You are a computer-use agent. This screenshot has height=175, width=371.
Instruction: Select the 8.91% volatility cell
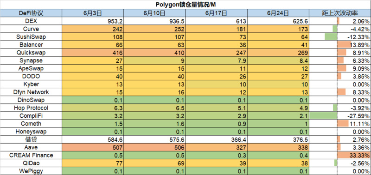[340, 53]
